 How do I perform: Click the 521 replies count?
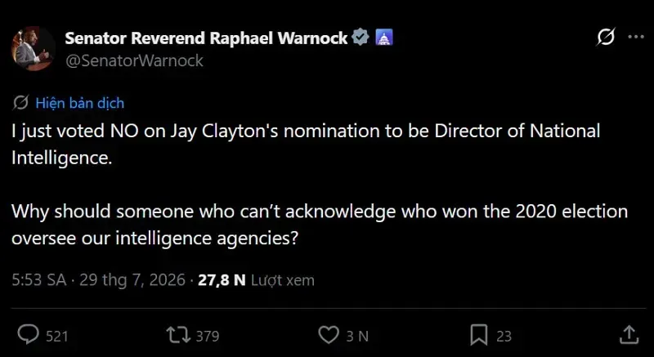56,337
